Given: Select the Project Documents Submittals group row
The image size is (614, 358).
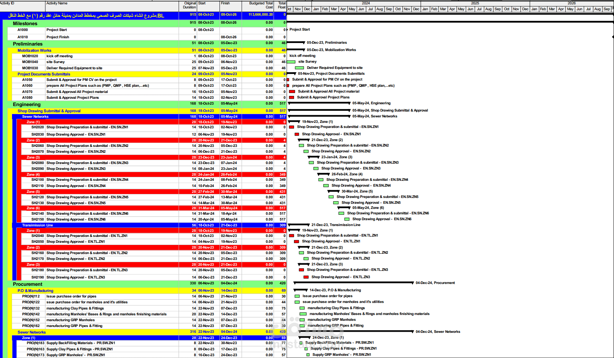Looking at the screenshot, I should click(147, 74).
